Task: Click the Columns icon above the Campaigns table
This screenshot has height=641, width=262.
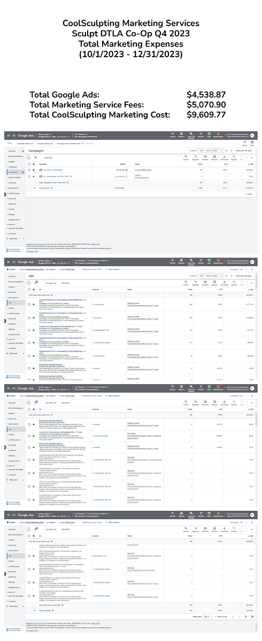Action: pos(205,157)
